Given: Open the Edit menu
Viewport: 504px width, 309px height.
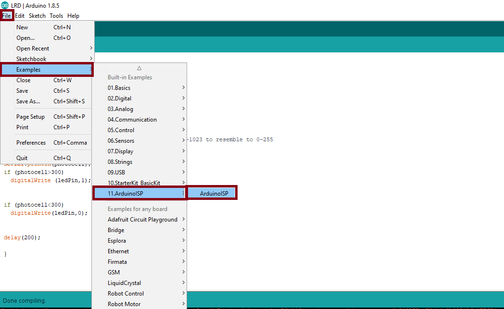Looking at the screenshot, I should point(20,16).
